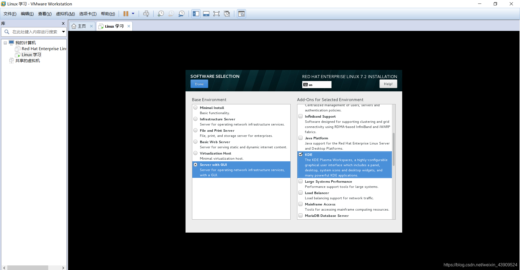Screen dimensions: 520x270
Task: Click the revert to snapshot icon
Action: (x=171, y=14)
